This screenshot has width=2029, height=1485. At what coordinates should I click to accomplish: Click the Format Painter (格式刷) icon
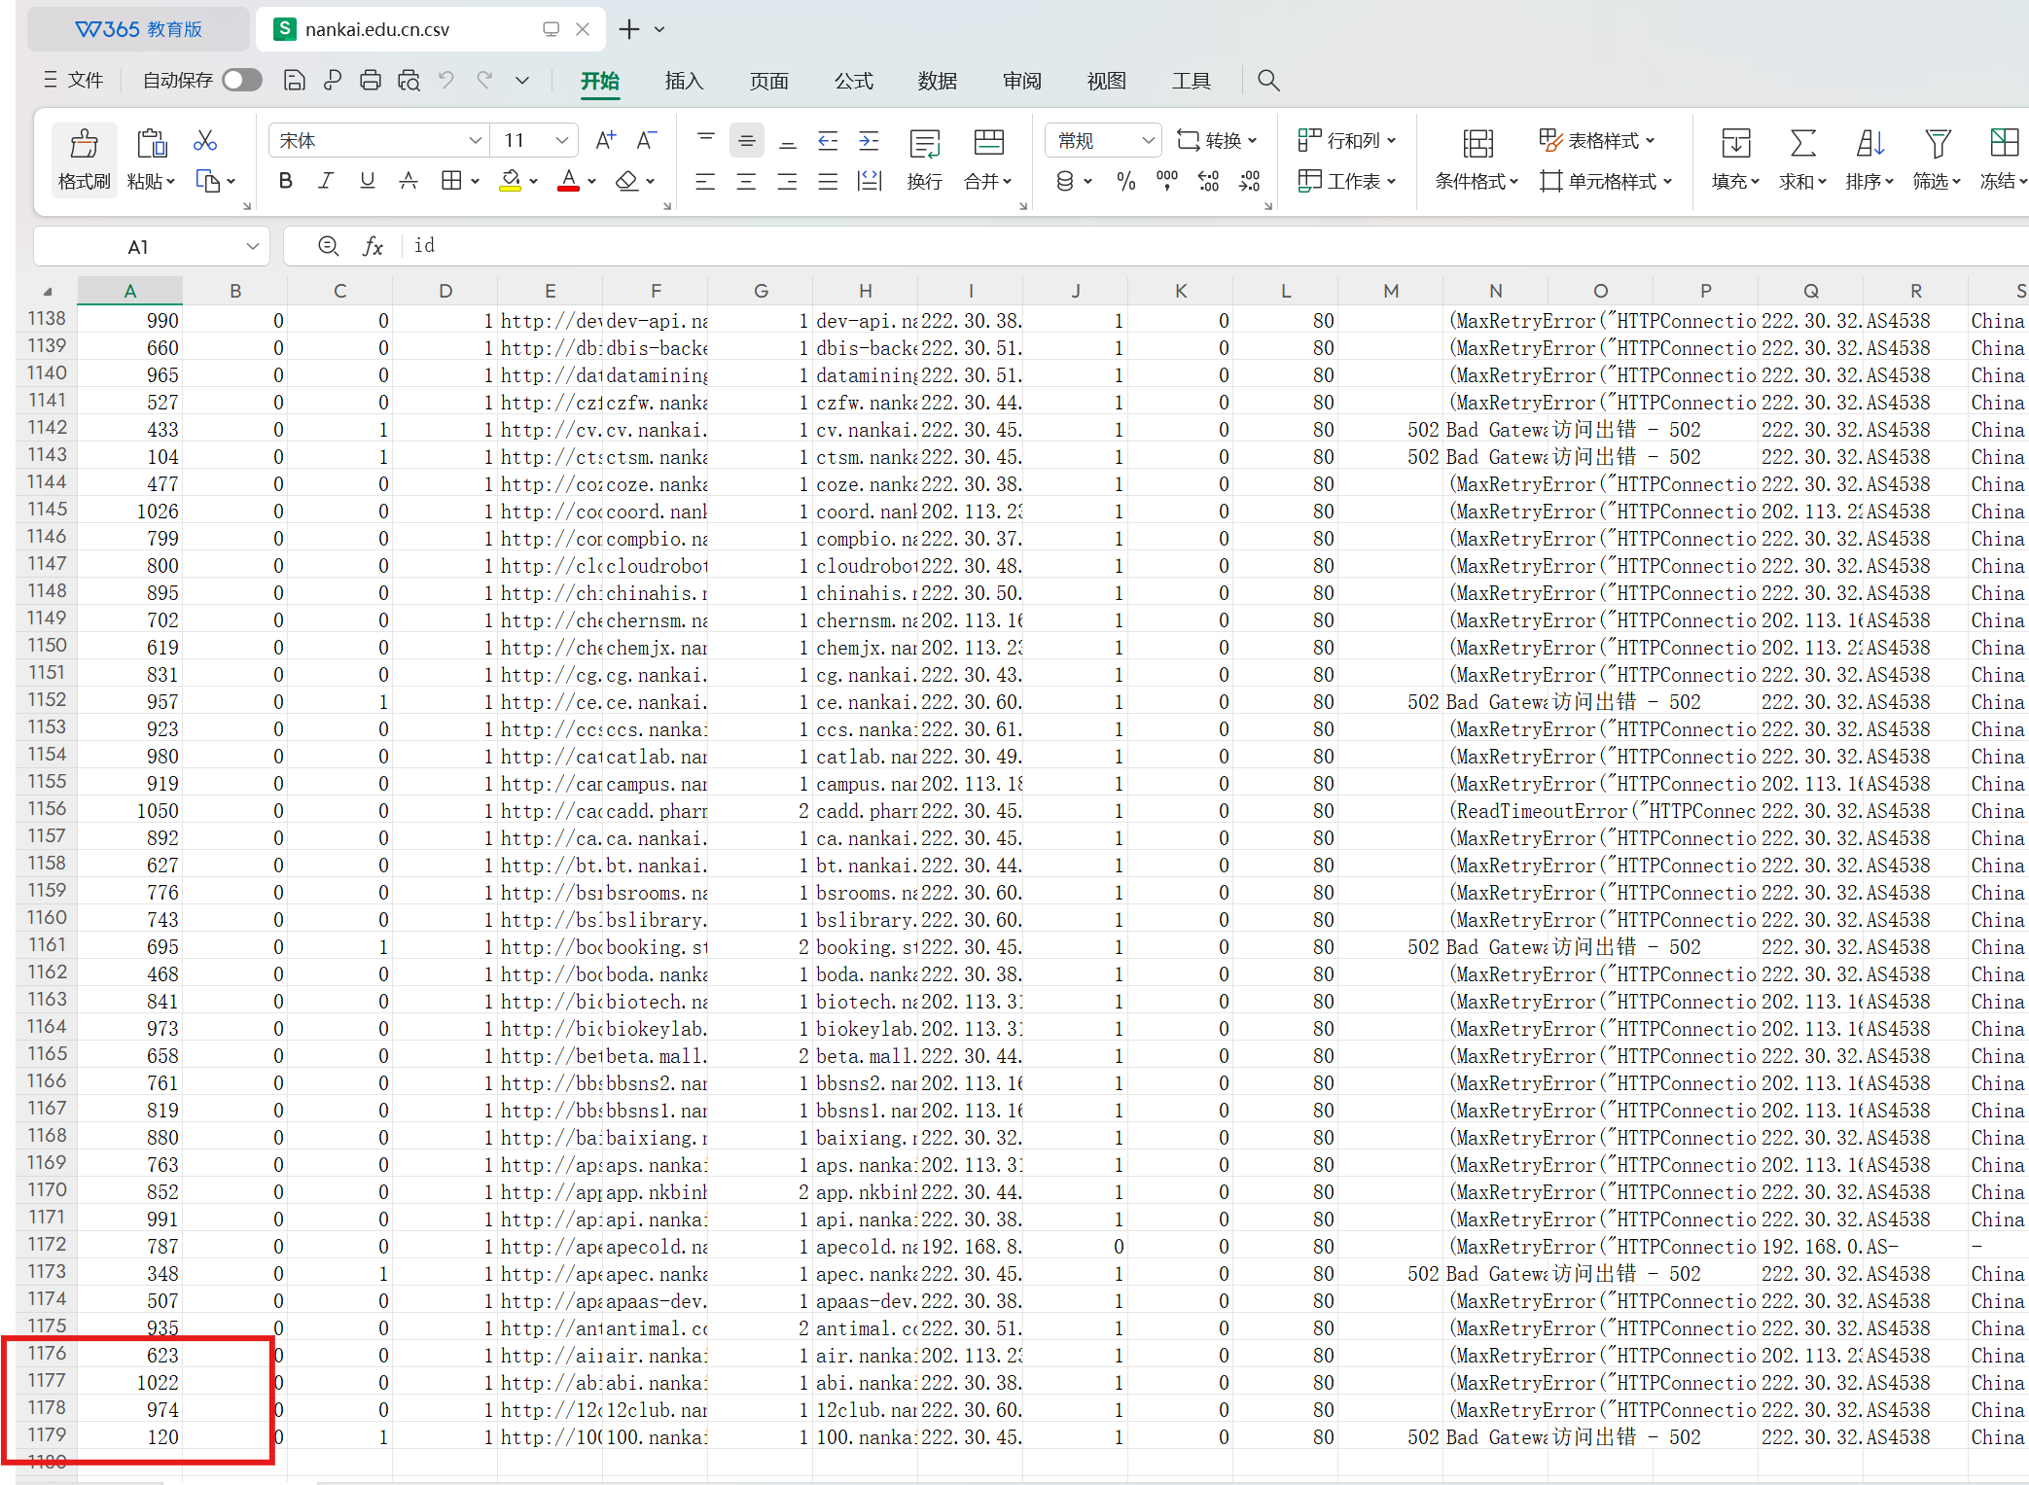pyautogui.click(x=84, y=146)
